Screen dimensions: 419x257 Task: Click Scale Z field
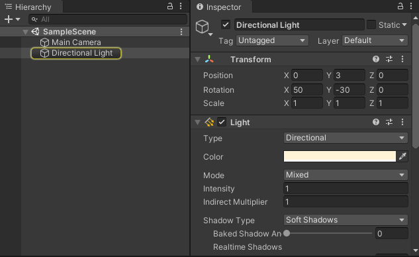pos(393,103)
